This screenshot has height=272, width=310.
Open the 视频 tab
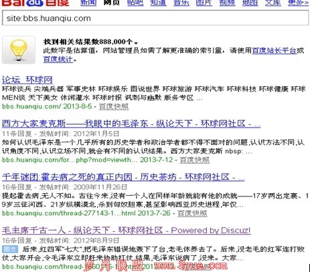(227, 3)
